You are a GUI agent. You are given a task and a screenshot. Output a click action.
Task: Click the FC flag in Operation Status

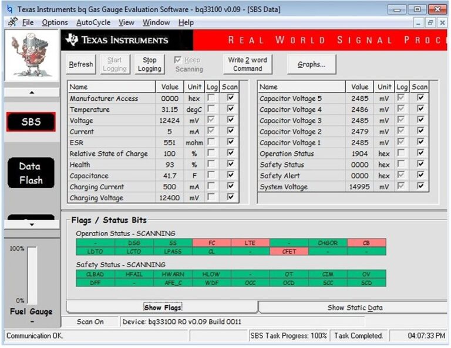[x=211, y=243]
